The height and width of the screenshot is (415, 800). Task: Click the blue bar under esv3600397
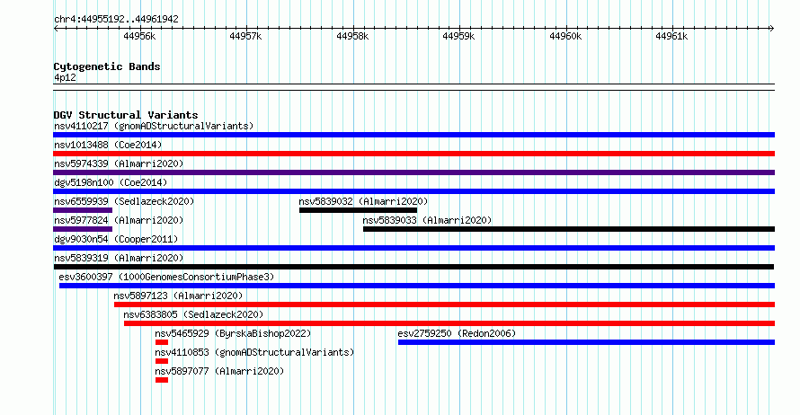417,286
